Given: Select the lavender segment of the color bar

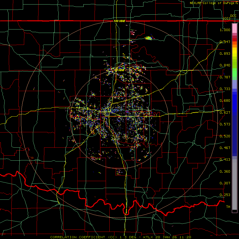Looking at the screenshot, I should point(234,84).
